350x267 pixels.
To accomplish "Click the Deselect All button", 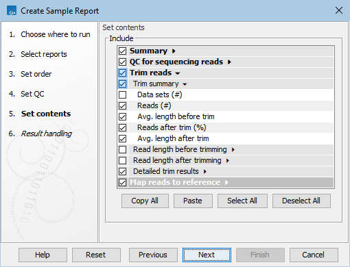I will click(x=301, y=201).
